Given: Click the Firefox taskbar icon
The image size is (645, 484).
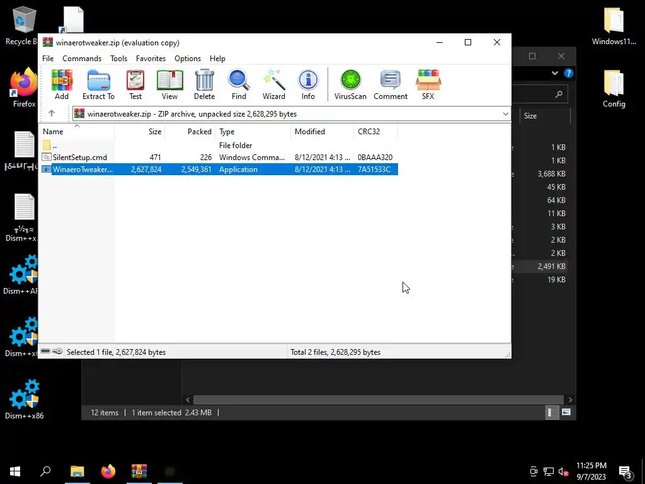Looking at the screenshot, I should click(108, 471).
